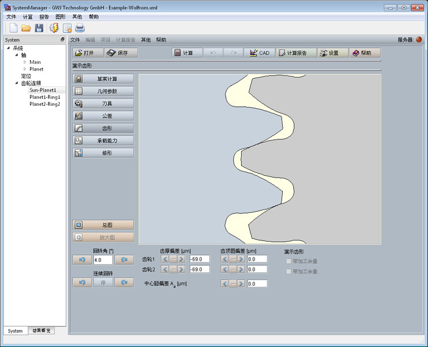Screen dimensions: 428x347
Task: Save via the floppy disk toolbar icon
Action: coord(39,28)
